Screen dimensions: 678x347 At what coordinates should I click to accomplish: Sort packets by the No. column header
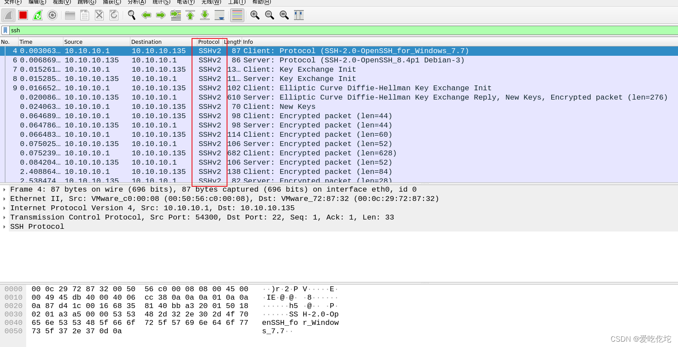[x=9, y=42]
